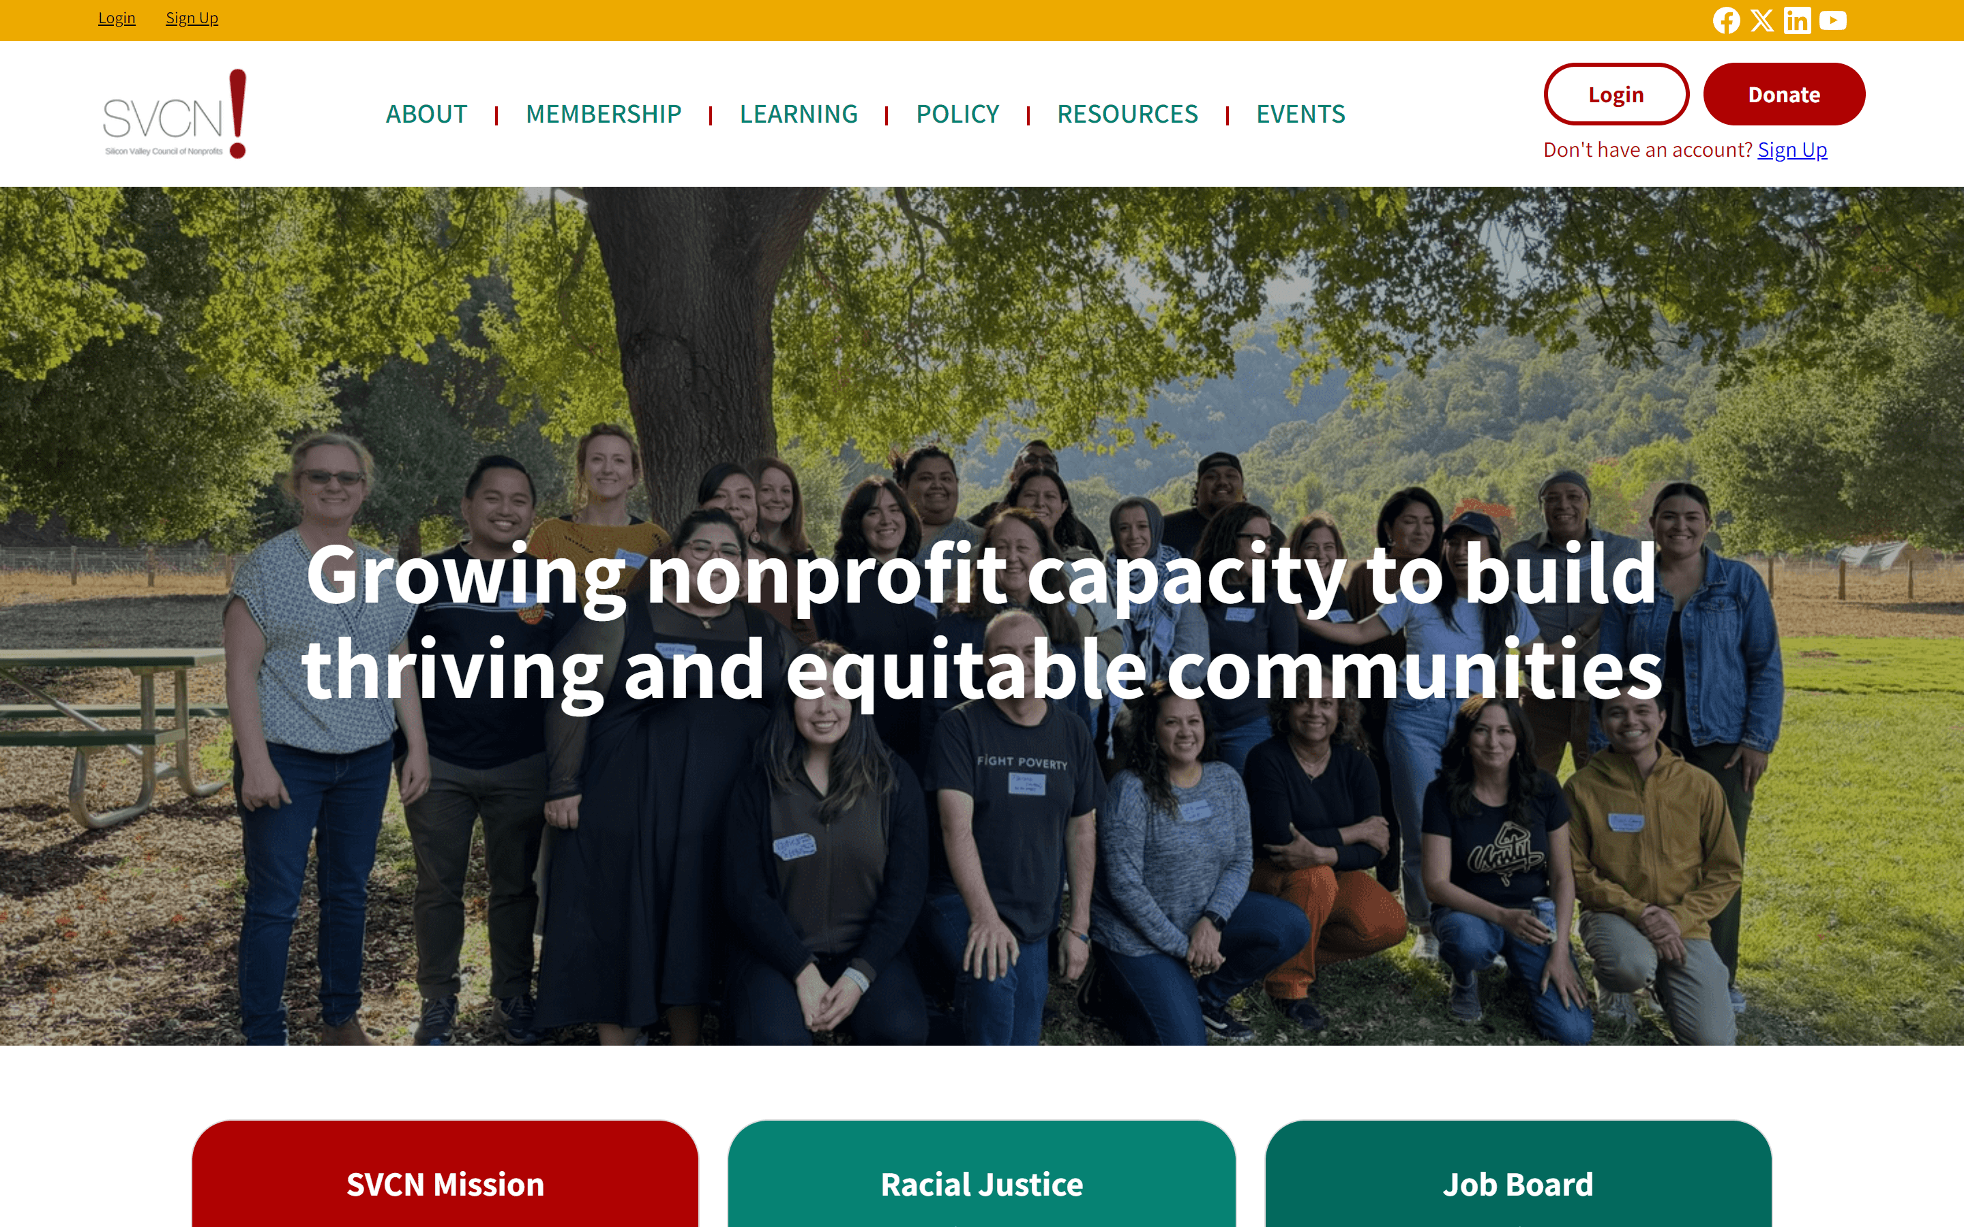Open the MEMBERSHIP menu
1964x1227 pixels.
603,114
